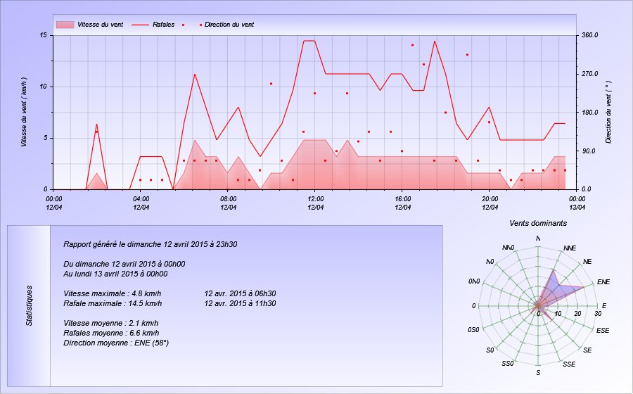The height and width of the screenshot is (394, 633).
Task: Click the line 'Du dimanche 12 avril 2015 à 00h00'
Action: click(124, 264)
